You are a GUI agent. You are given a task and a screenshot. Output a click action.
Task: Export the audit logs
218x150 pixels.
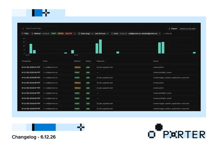(x=173, y=29)
